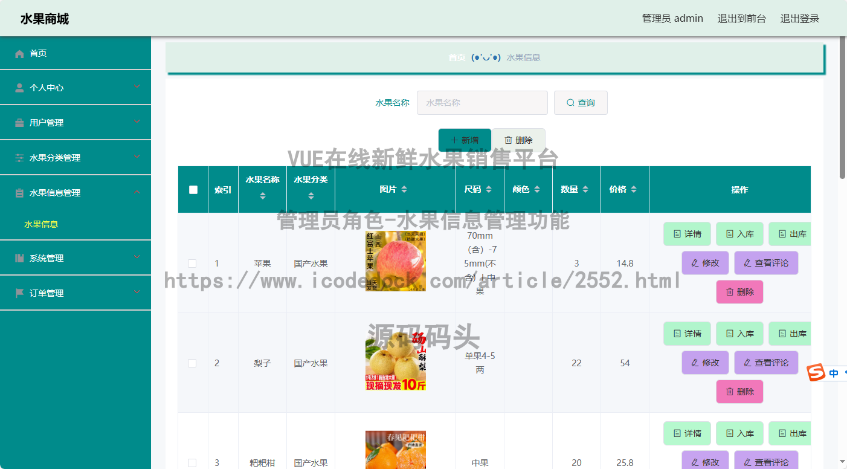The image size is (847, 469).
Task: Click the home icon beside 首页 in sidebar
Action: pyautogui.click(x=19, y=54)
